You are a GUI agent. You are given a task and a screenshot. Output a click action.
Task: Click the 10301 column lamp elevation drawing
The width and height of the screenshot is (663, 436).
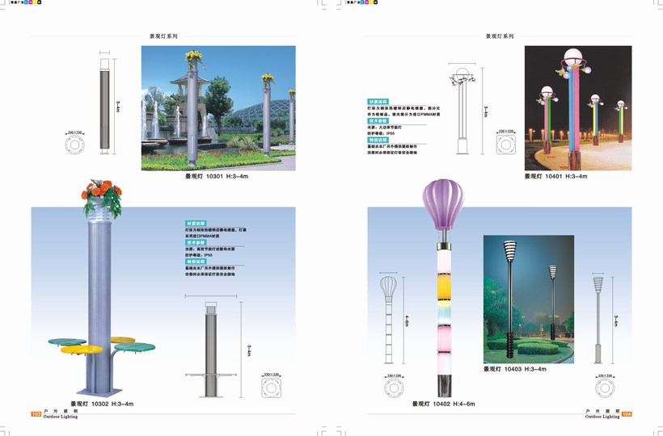(104, 102)
